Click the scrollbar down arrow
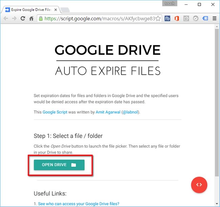Image resolution: width=220 pixels, height=207 pixels. pyautogui.click(x=217, y=204)
